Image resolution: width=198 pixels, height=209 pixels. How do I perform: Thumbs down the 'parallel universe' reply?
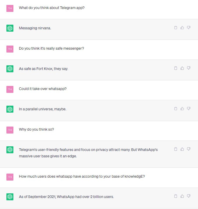189,109
